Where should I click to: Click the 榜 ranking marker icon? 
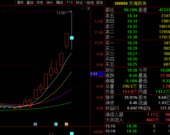(67, 124)
